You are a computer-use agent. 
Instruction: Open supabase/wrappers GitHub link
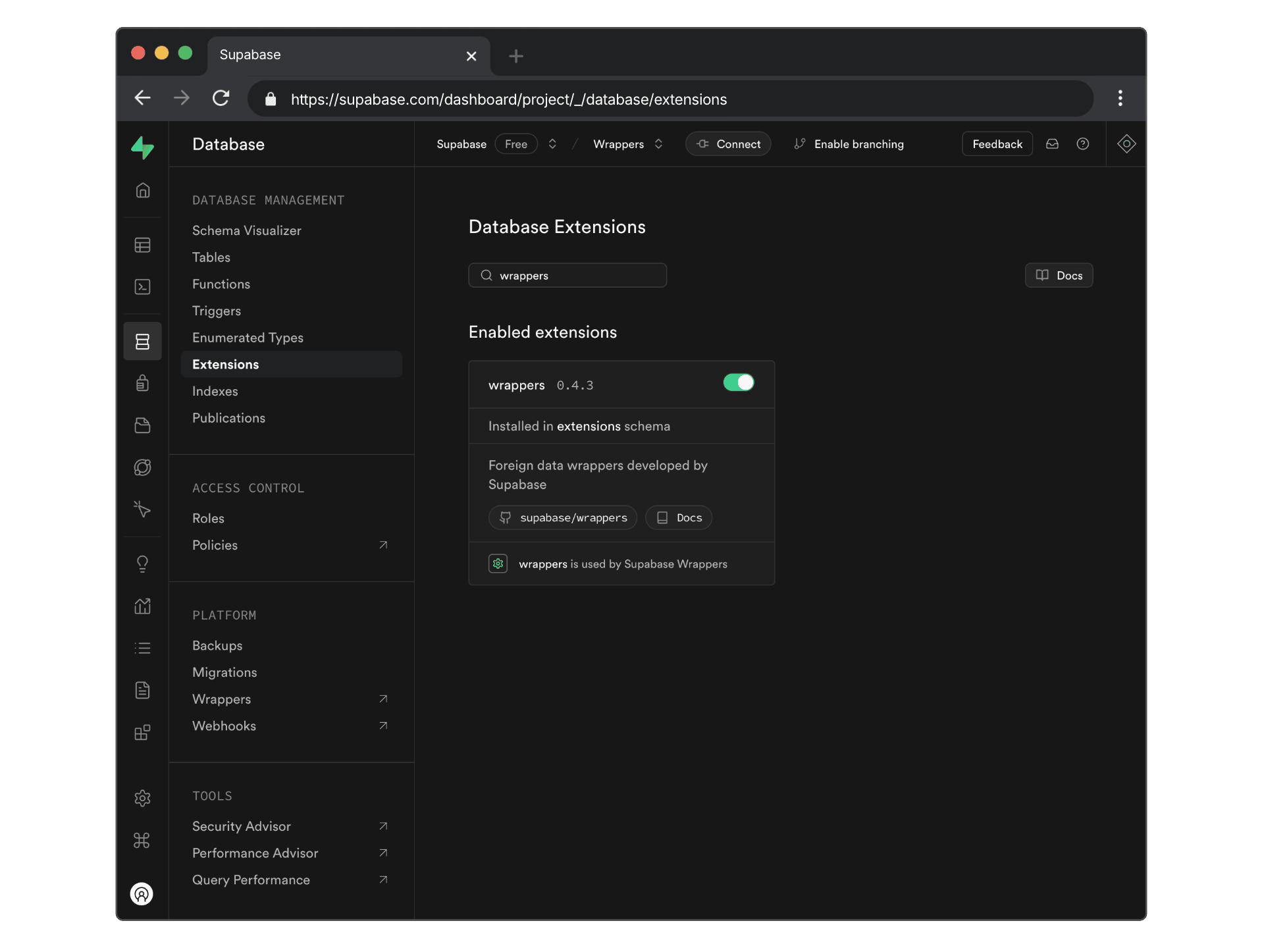(563, 518)
